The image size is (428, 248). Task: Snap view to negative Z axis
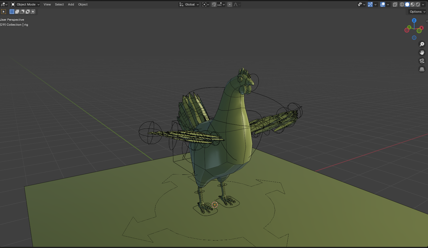point(414,38)
